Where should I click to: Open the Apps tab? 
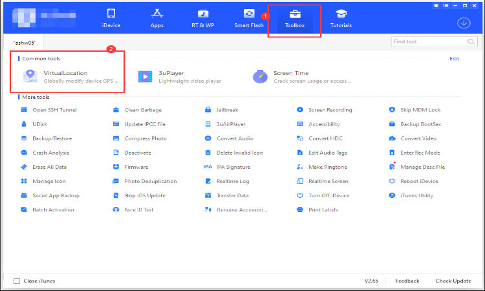[x=157, y=19]
